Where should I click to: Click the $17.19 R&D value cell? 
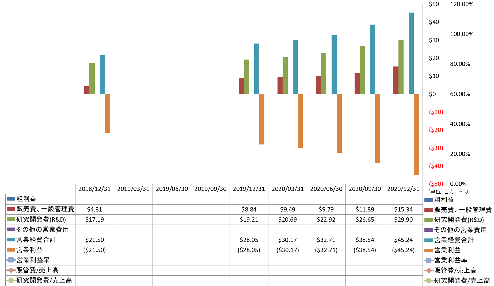[94, 220]
